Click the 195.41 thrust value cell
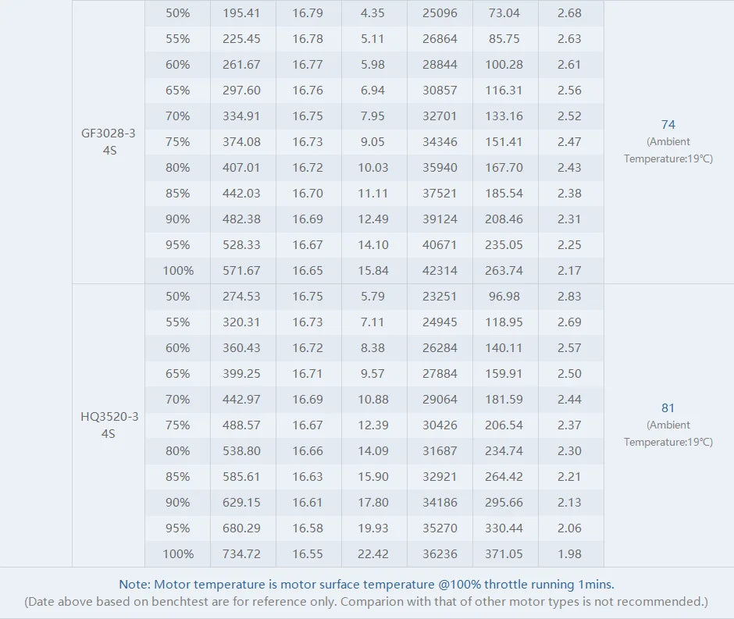This screenshot has width=734, height=619. click(x=241, y=13)
